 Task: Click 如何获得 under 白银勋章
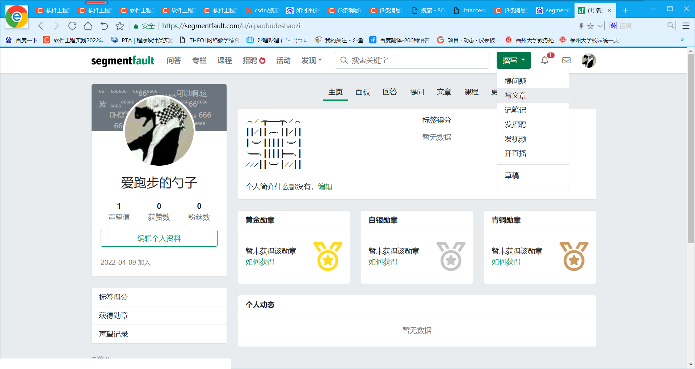[x=383, y=262]
